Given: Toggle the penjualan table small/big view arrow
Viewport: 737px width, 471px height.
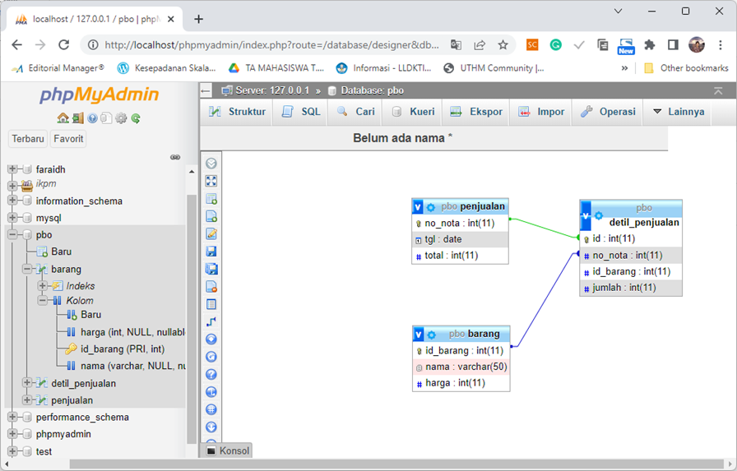Looking at the screenshot, I should [419, 207].
